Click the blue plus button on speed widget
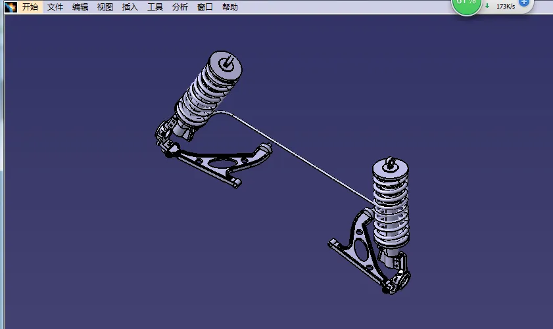The width and height of the screenshot is (553, 329). point(524,3)
